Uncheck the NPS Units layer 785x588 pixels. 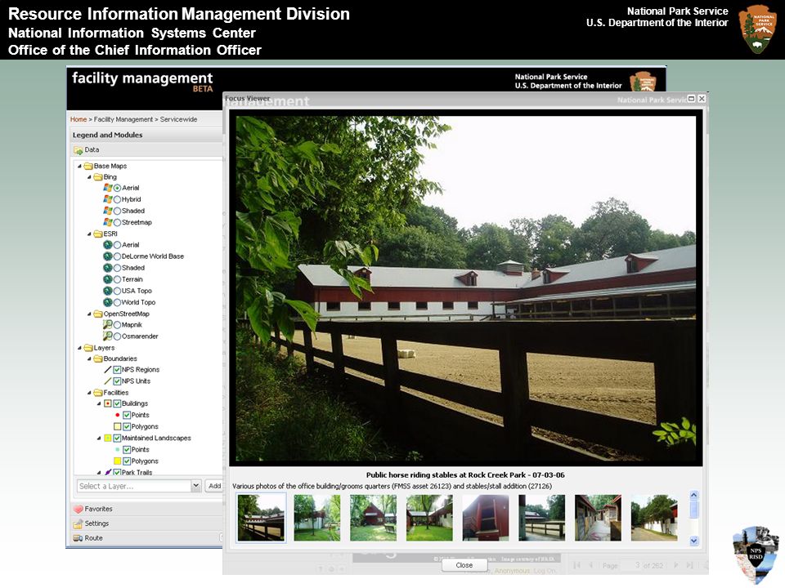tap(117, 381)
